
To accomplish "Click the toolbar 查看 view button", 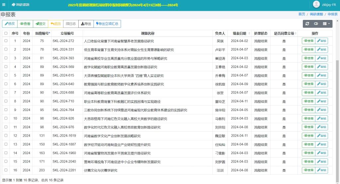I will click(x=25, y=24).
